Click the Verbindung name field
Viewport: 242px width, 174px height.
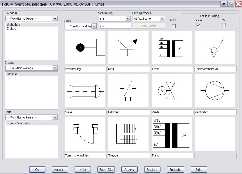coord(86,69)
